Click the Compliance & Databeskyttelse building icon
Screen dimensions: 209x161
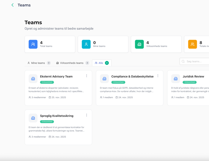104,79
